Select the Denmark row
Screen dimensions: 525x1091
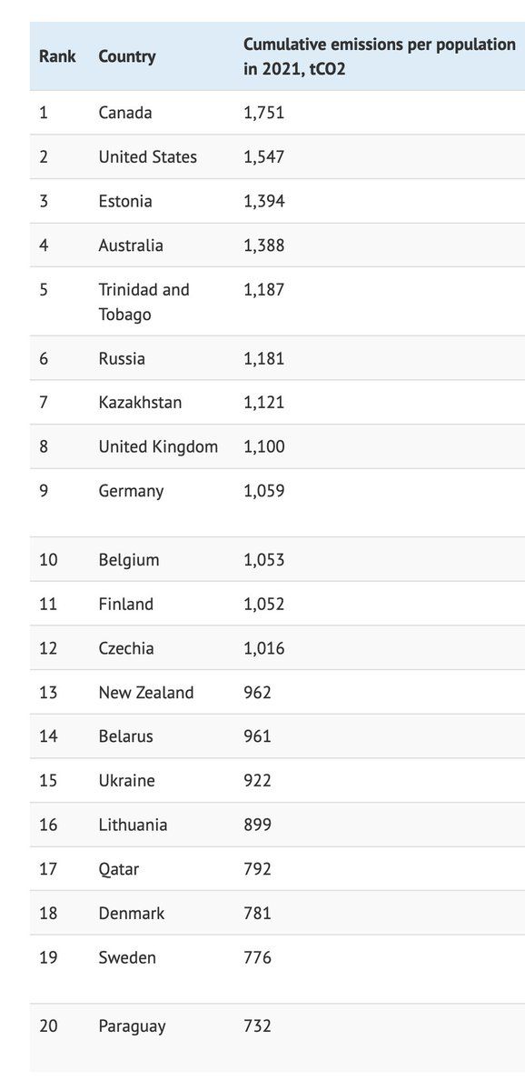tap(277, 914)
